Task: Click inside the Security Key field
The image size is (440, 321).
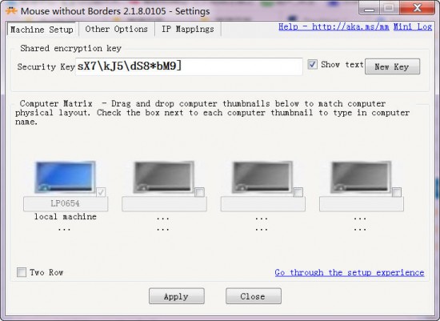Action: [189, 66]
